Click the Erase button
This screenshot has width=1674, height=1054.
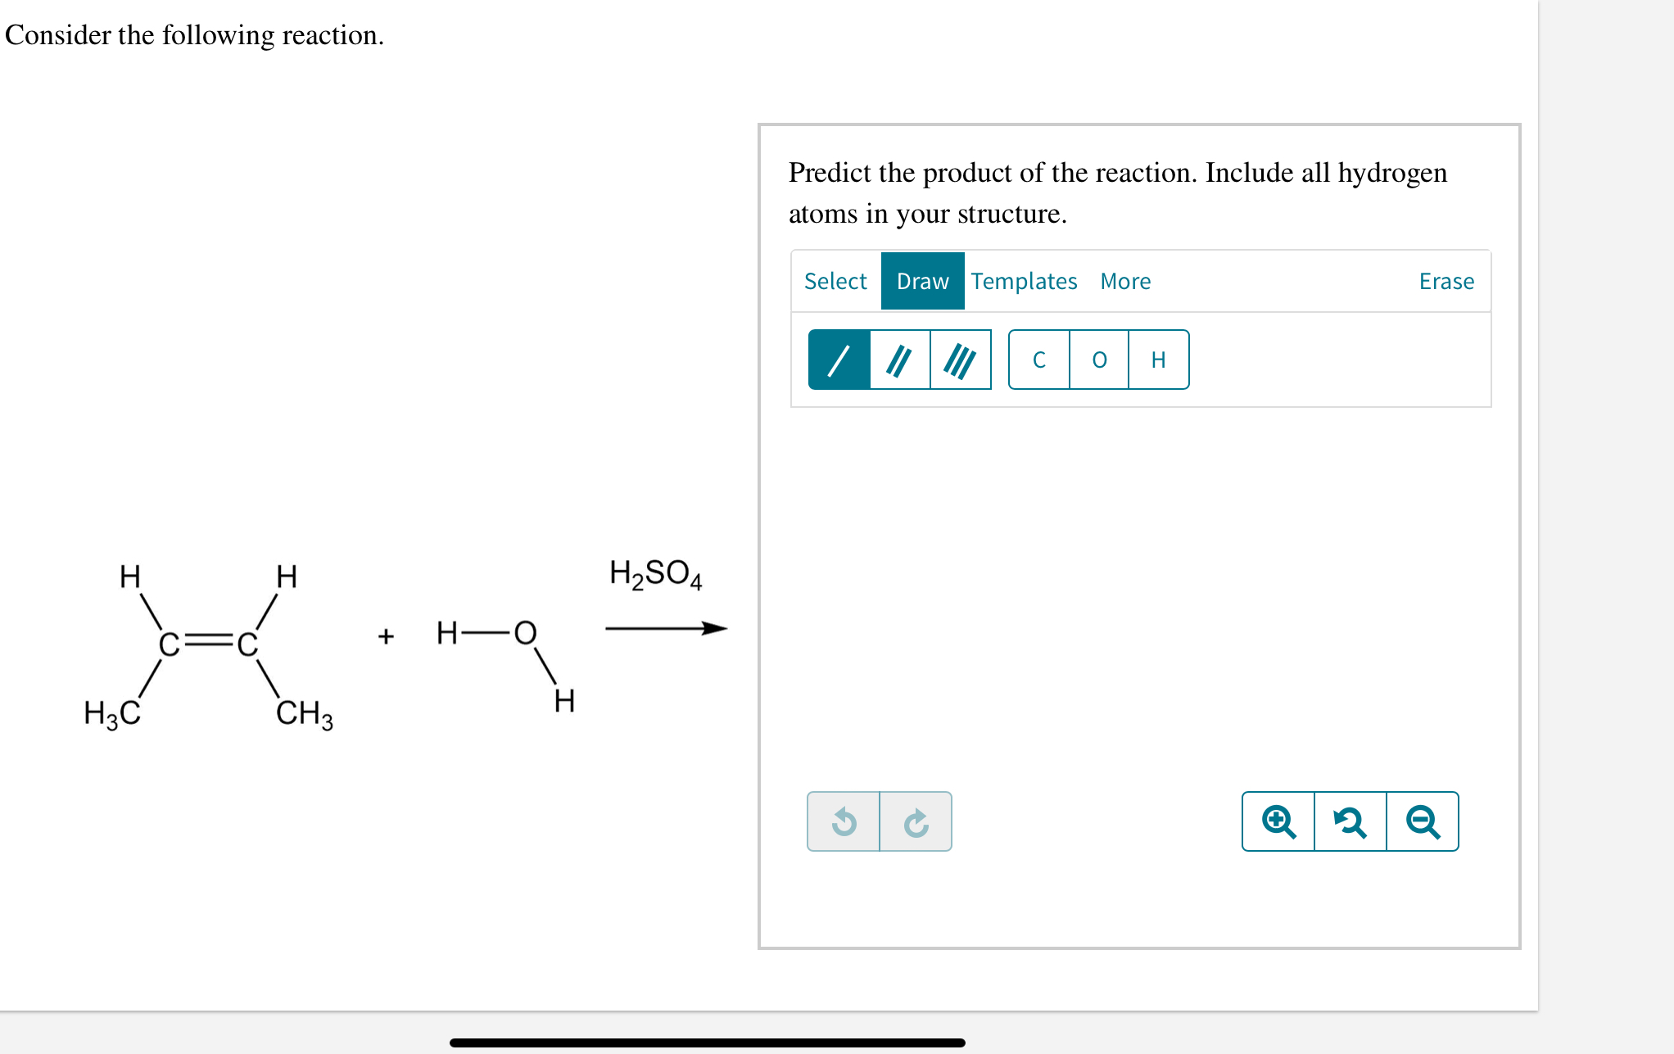click(1446, 281)
